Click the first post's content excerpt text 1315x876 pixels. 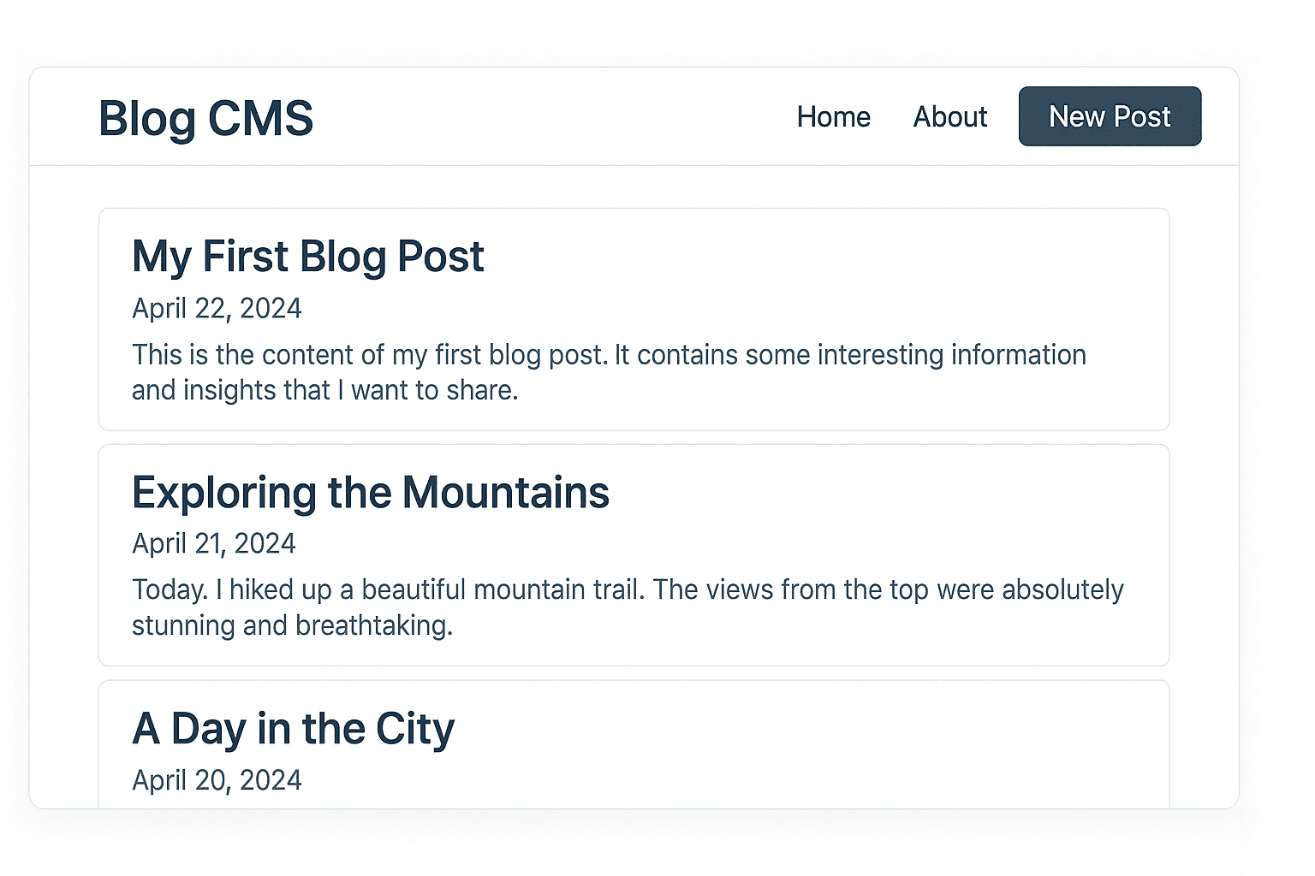pos(609,372)
